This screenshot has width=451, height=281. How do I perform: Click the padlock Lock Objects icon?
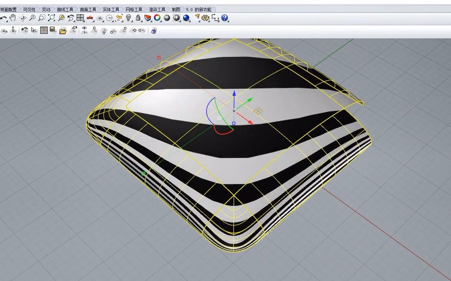pos(138,18)
